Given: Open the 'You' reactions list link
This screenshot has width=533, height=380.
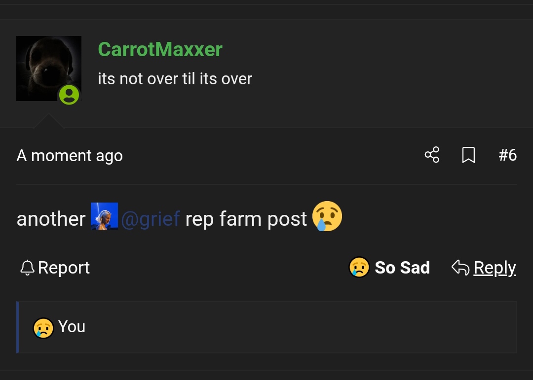Looking at the screenshot, I should point(72,327).
